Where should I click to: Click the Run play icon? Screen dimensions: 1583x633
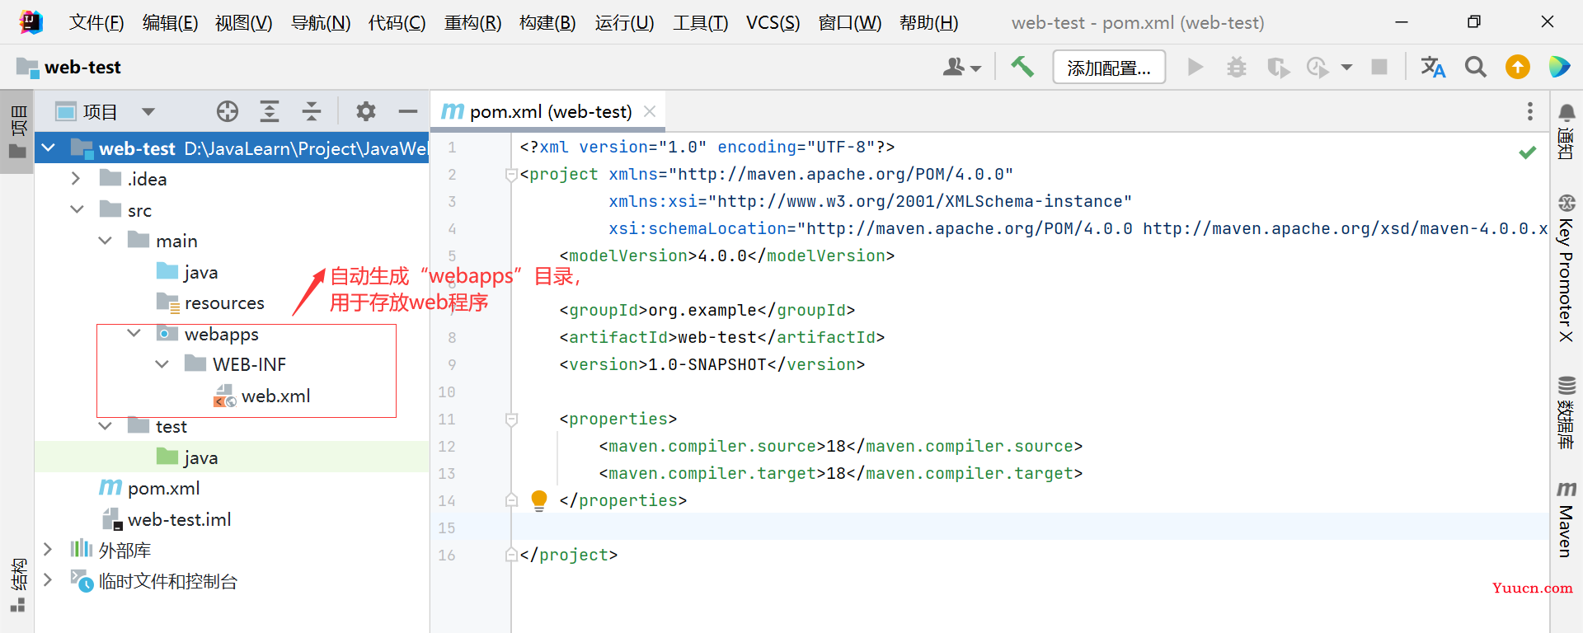(x=1195, y=67)
